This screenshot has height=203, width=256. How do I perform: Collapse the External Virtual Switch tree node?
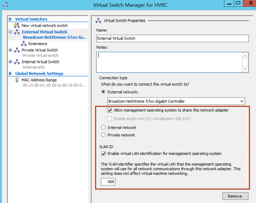coord(11,32)
